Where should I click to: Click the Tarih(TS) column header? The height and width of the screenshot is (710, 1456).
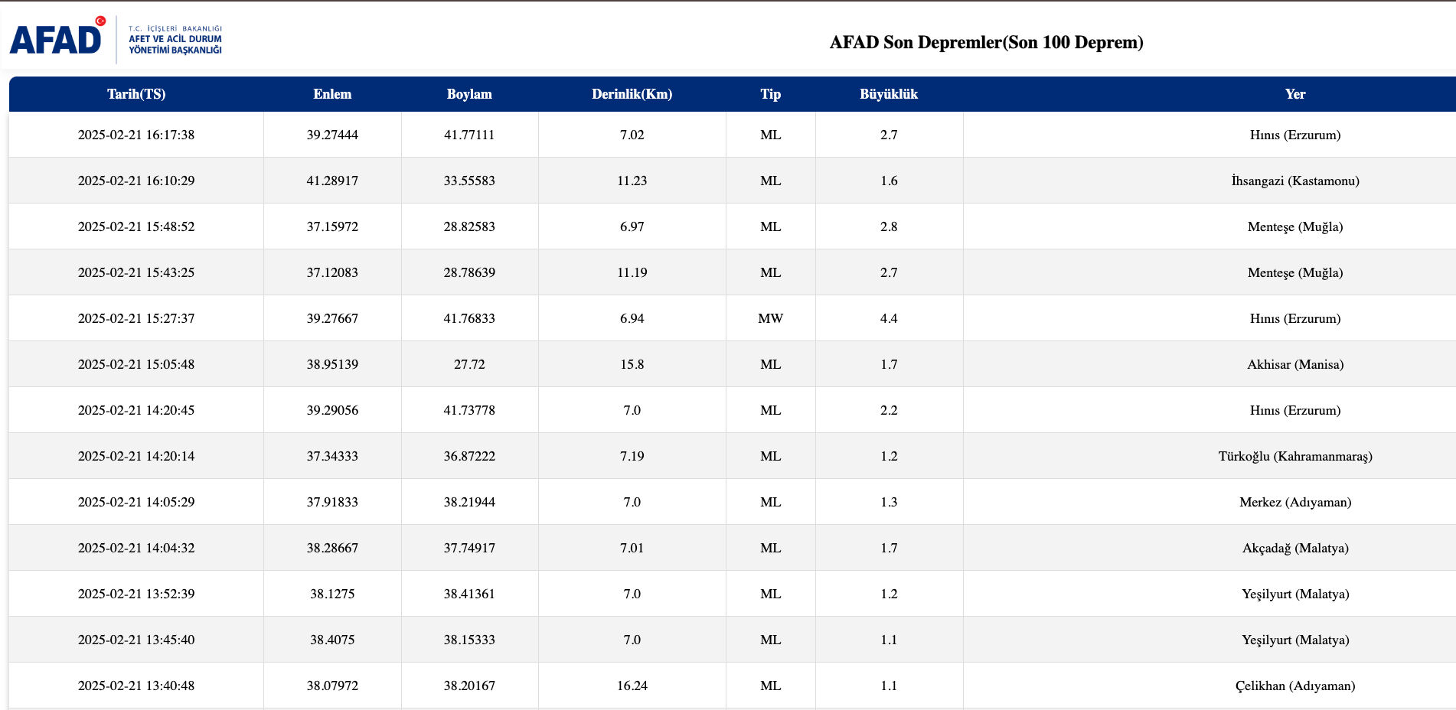[x=136, y=94]
